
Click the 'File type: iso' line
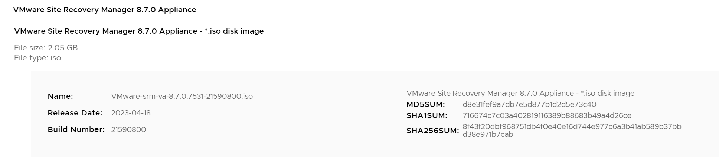pos(37,58)
